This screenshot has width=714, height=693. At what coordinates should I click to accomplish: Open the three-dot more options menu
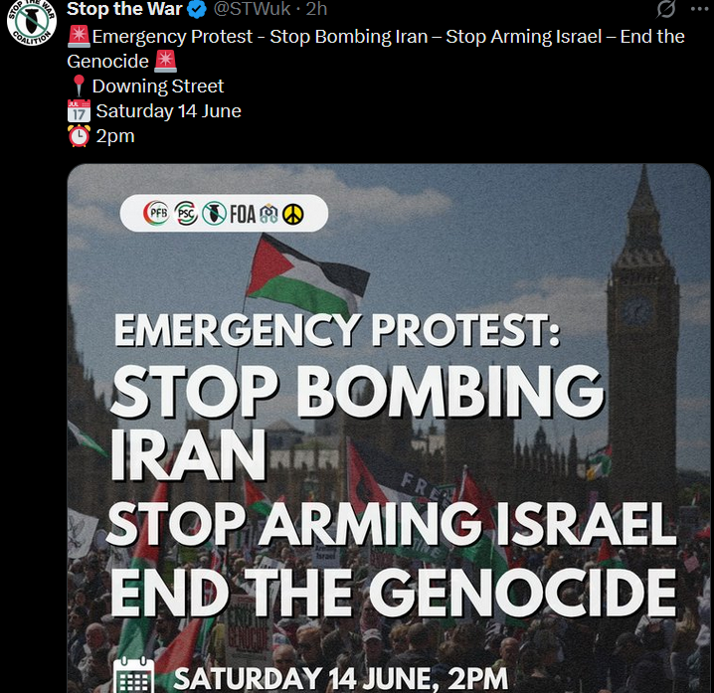coord(700,9)
